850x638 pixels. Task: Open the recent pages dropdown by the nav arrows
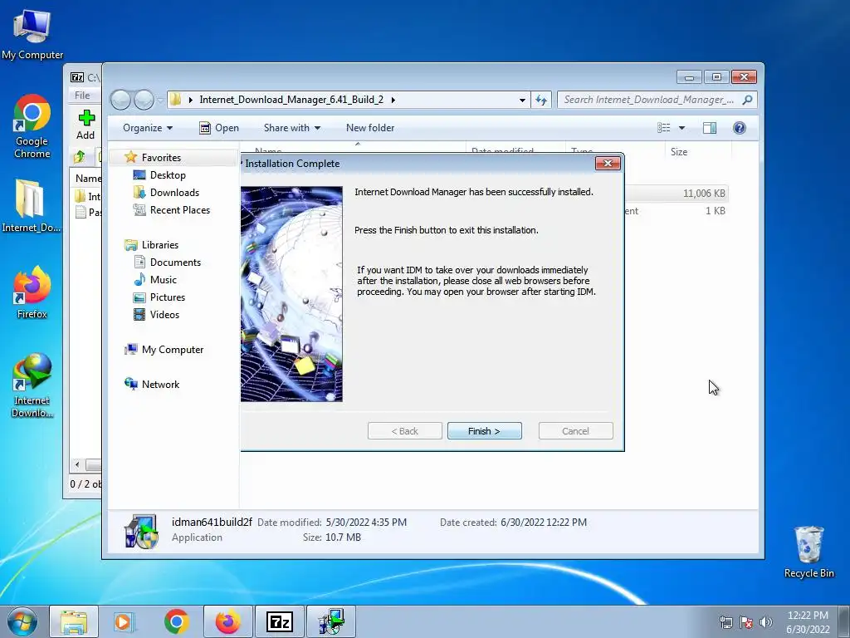tap(160, 100)
